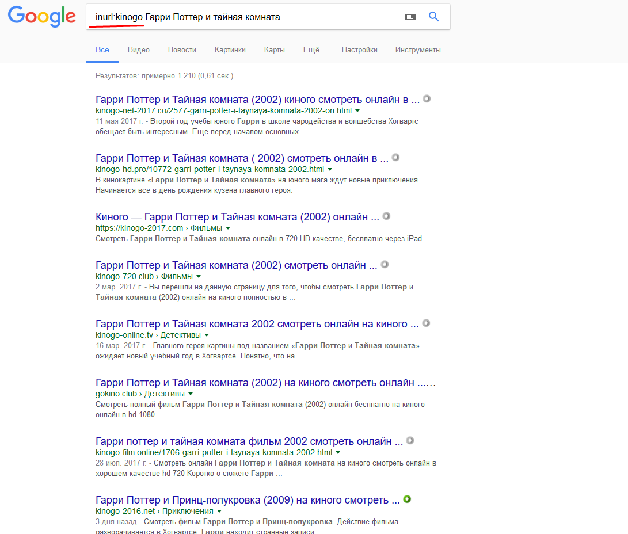Screen dimensions: 628x534
Task: Switch to the Карты tab
Action: tap(275, 50)
